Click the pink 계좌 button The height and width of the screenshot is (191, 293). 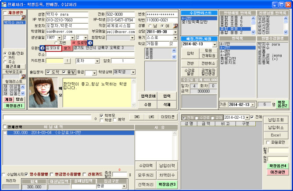[8, 99]
